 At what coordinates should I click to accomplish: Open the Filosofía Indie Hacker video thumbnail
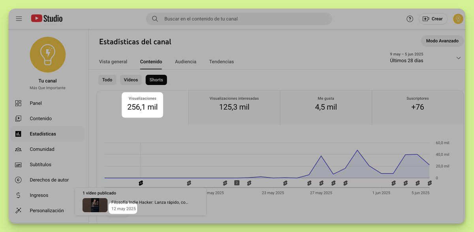pyautogui.click(x=95, y=205)
